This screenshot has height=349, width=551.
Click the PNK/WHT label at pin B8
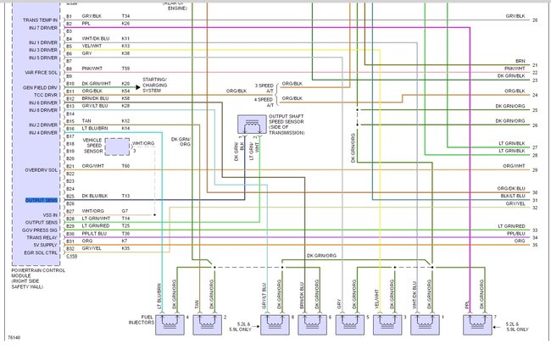pos(92,69)
